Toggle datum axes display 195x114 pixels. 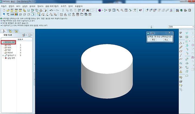pos(47,15)
